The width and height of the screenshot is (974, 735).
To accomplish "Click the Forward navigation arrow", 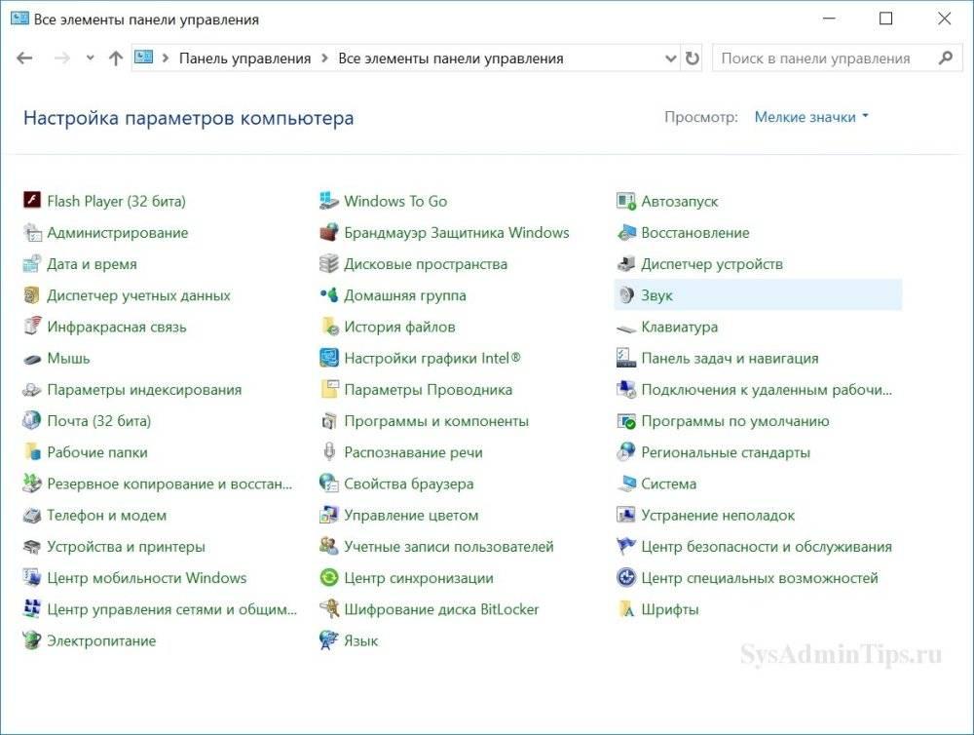I will coord(62,58).
